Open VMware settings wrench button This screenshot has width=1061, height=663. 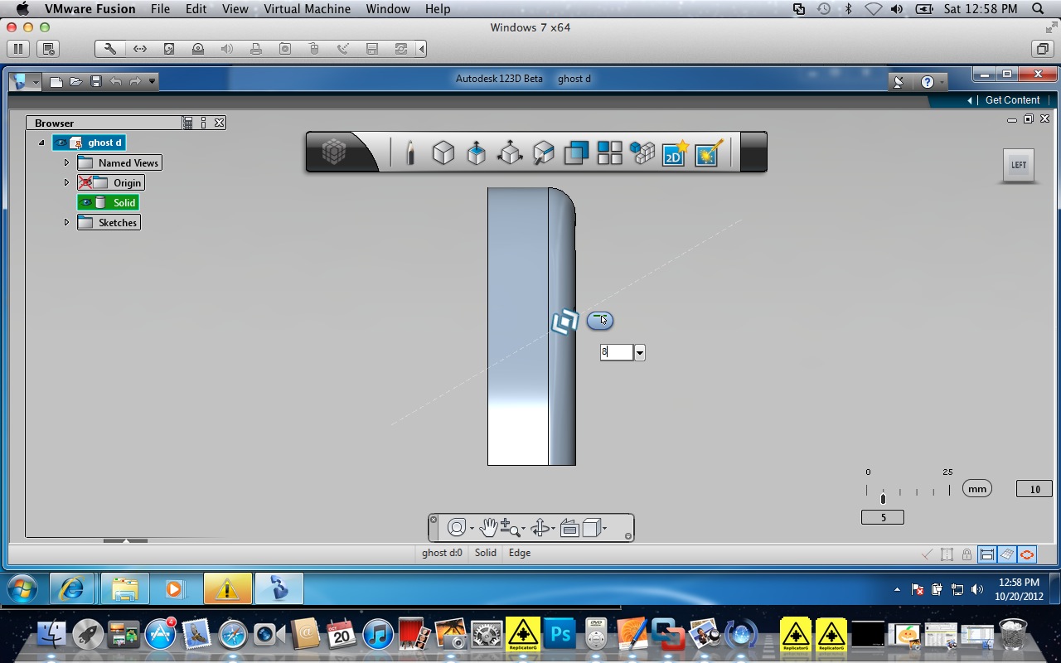[110, 49]
